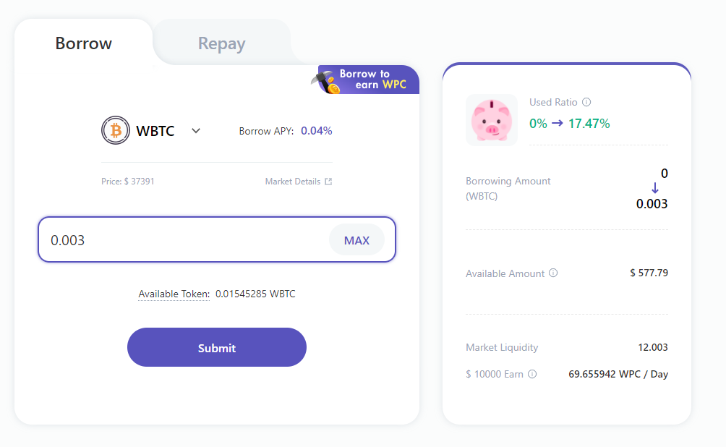Select the Borrow tab

tap(84, 43)
